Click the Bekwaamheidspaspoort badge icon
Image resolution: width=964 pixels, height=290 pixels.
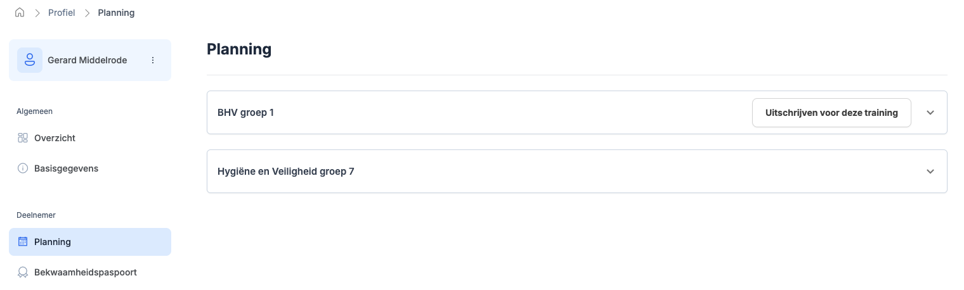click(x=23, y=272)
